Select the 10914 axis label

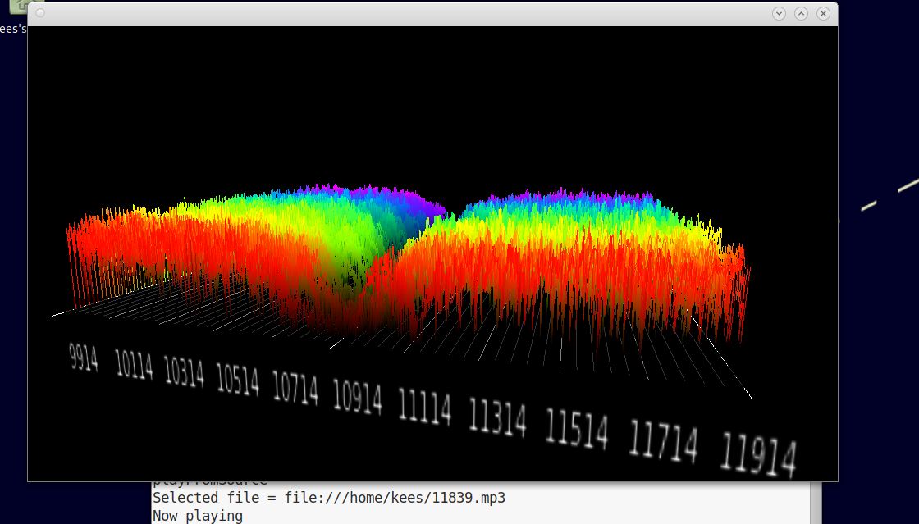357,398
